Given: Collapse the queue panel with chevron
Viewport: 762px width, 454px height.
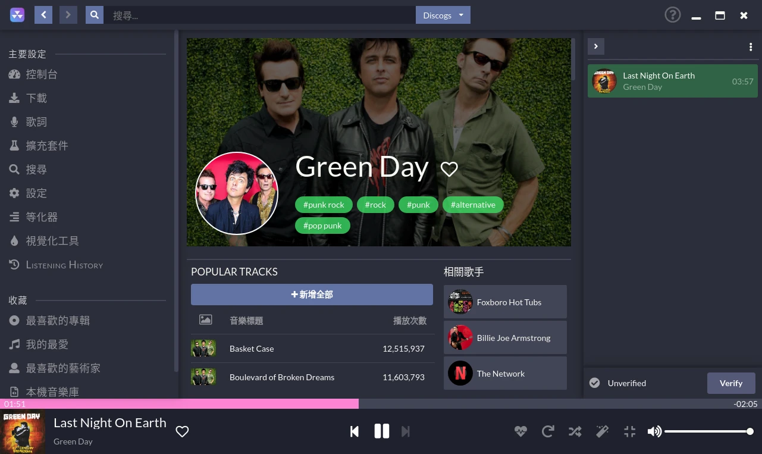Looking at the screenshot, I should tap(595, 46).
